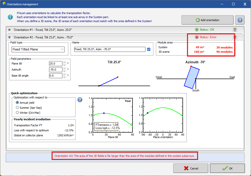Edit the orientation Name text field

click(110, 49)
